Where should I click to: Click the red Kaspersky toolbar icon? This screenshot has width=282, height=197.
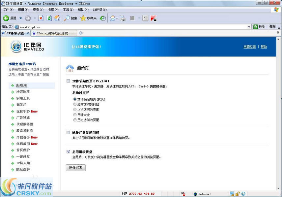(154, 18)
